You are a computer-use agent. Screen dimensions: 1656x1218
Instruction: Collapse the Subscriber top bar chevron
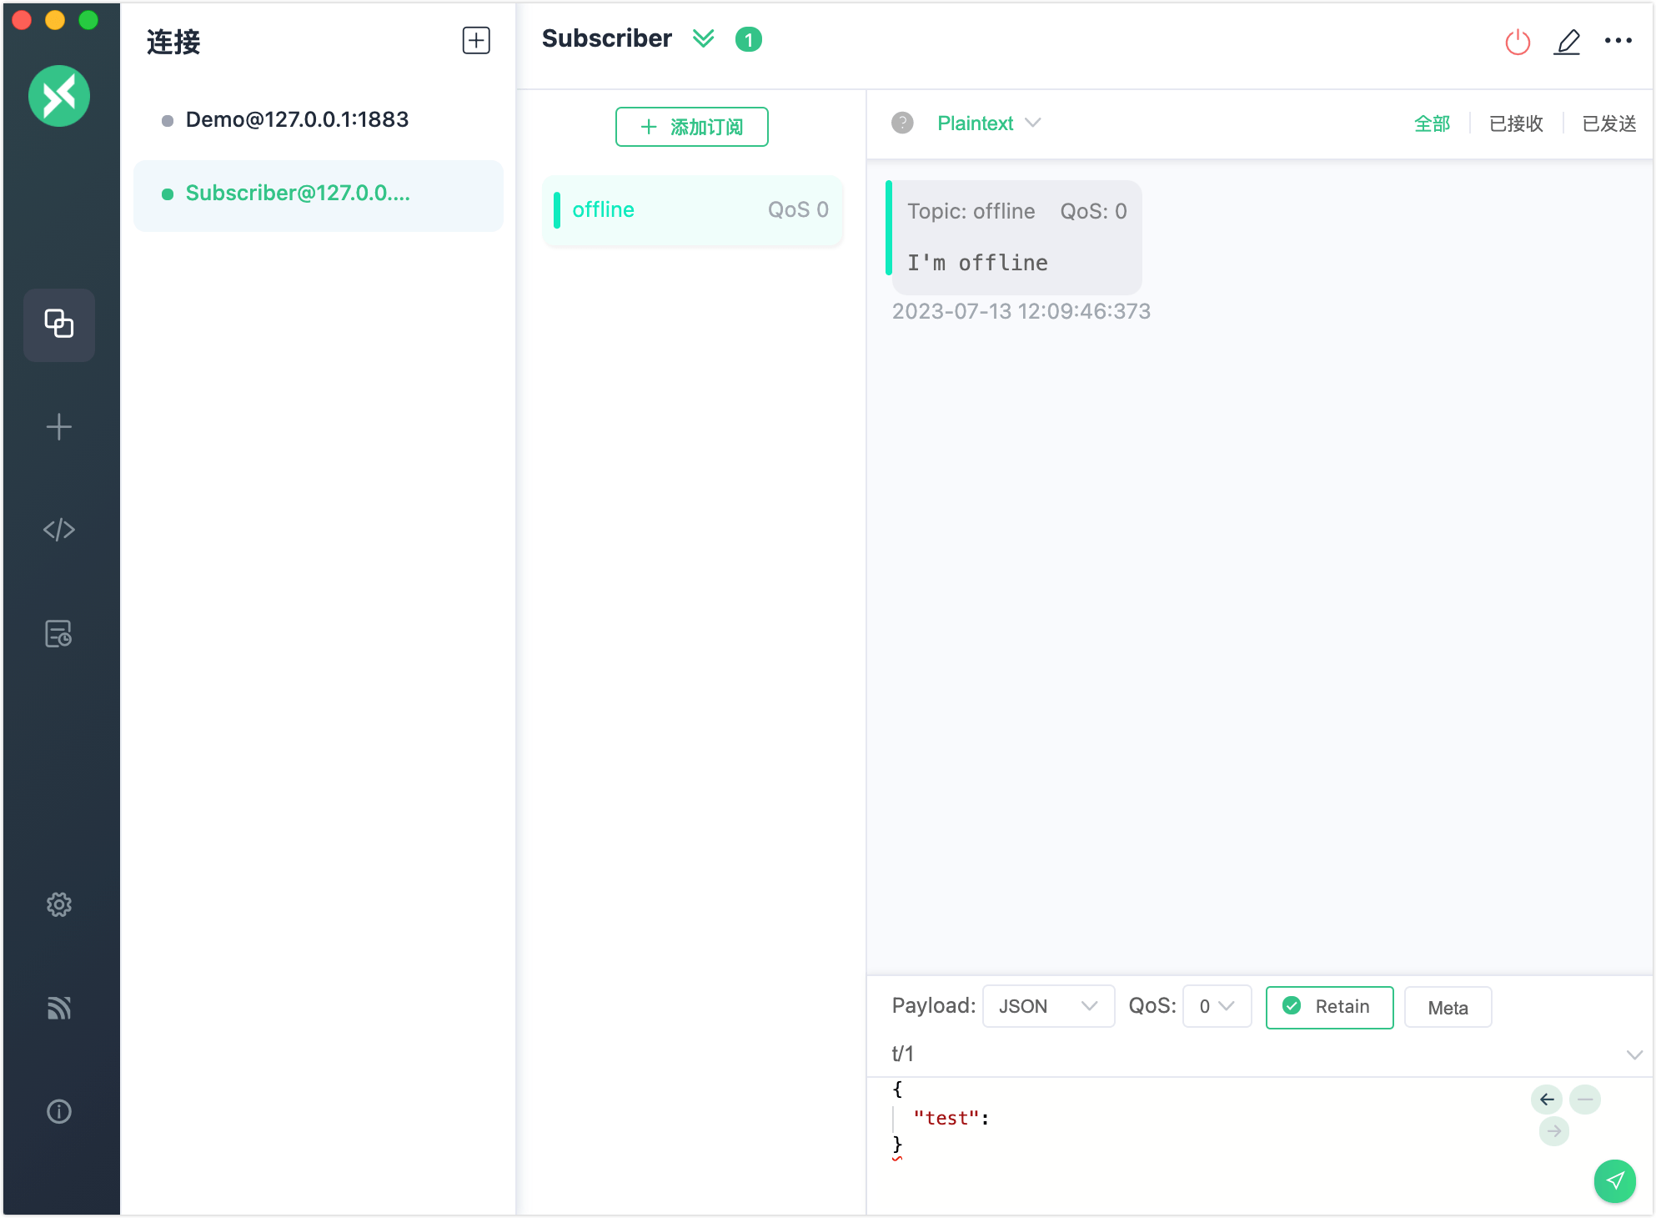703,39
